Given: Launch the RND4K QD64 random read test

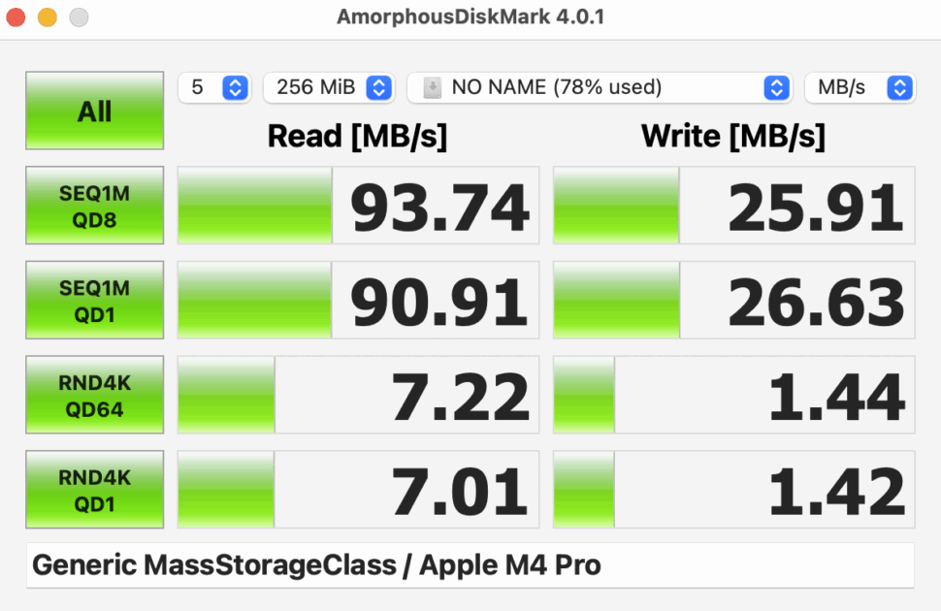Looking at the screenshot, I should pos(94,395).
